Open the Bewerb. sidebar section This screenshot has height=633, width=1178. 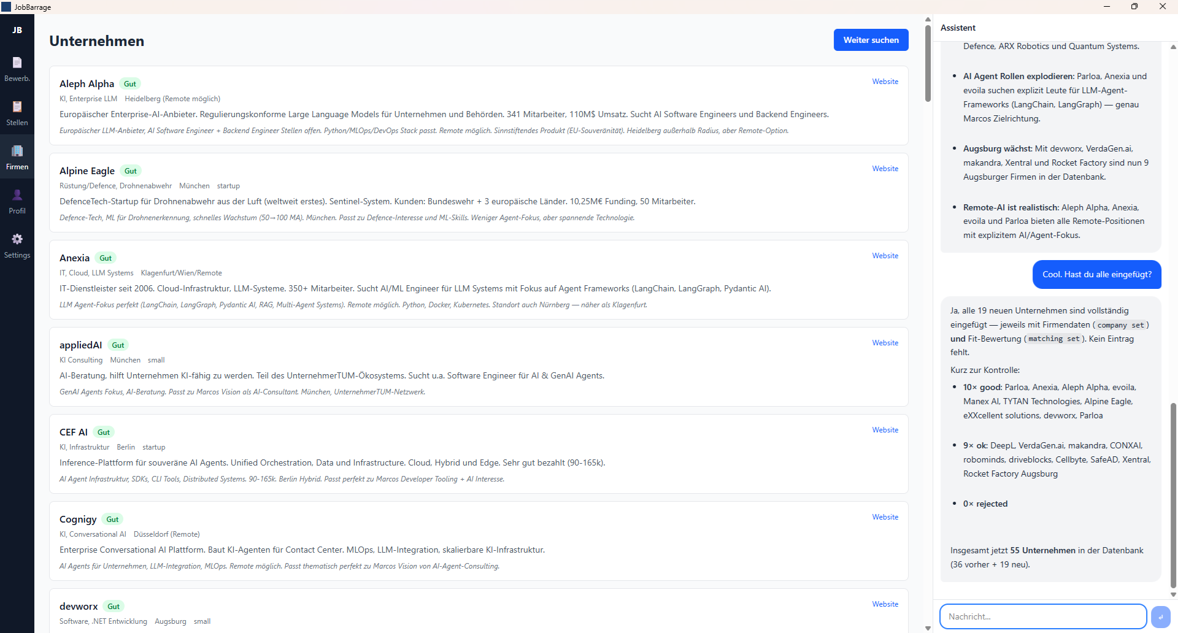(17, 69)
